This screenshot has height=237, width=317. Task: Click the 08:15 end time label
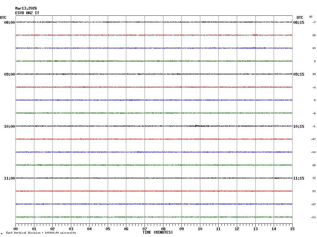[x=299, y=23]
